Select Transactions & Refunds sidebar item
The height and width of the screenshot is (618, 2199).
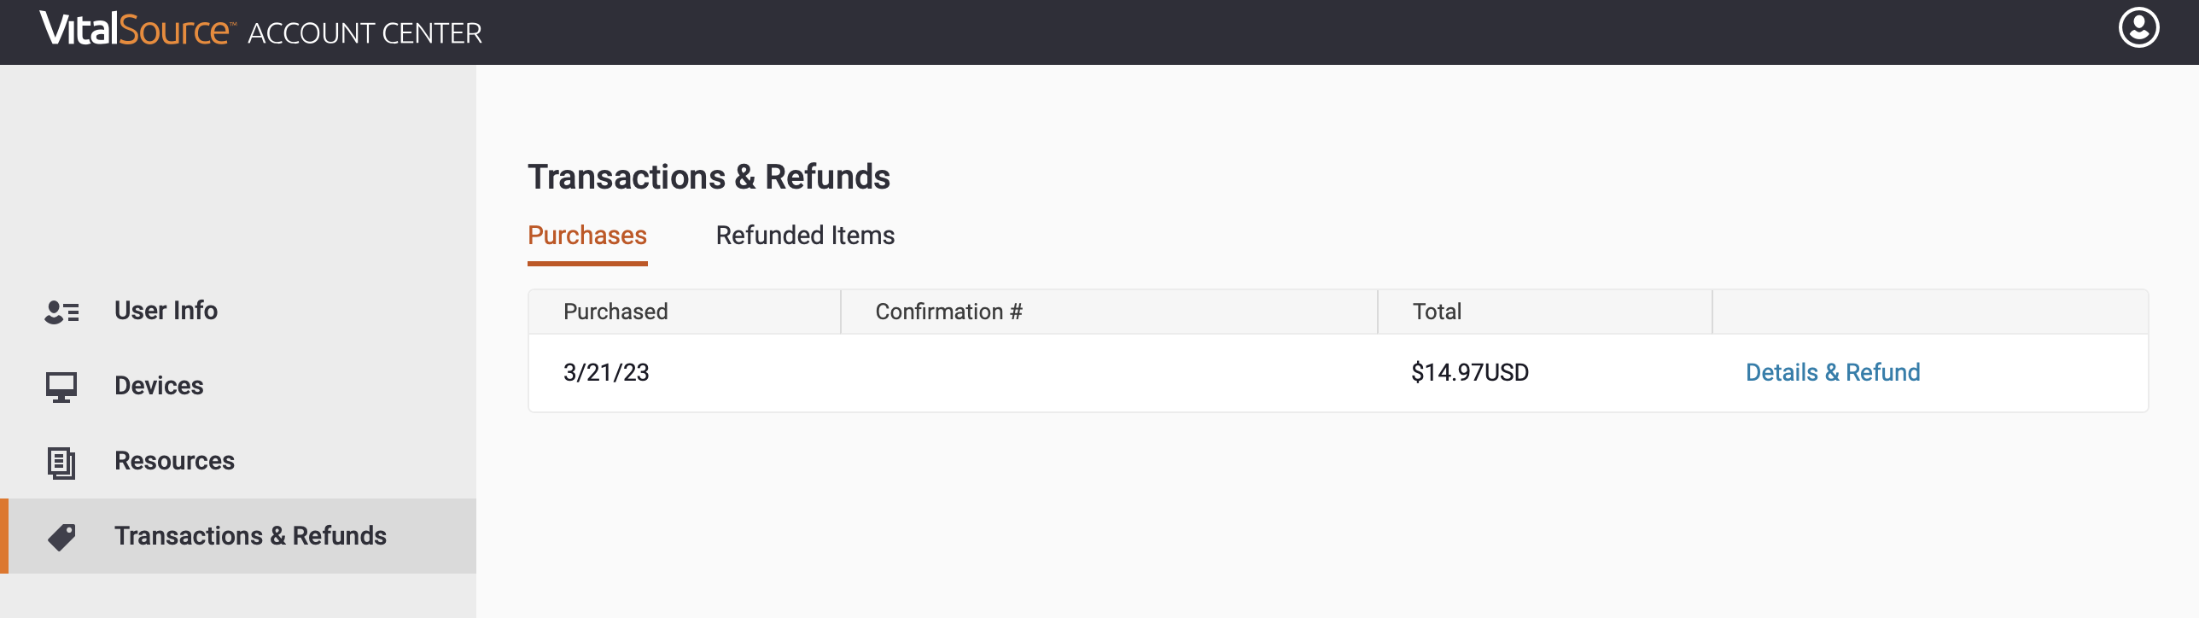[x=238, y=536]
